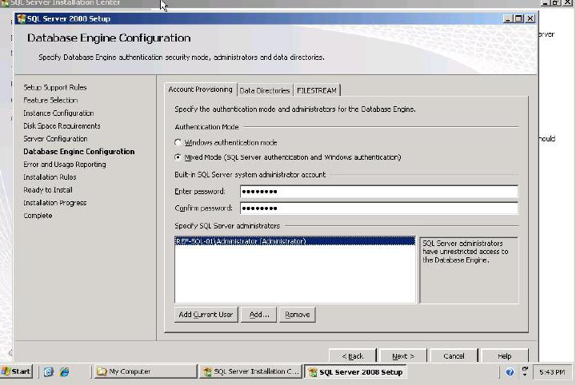Select REF-SQL-01\Administrator in administrators list
Screen dimensions: 576x385
click(x=295, y=241)
